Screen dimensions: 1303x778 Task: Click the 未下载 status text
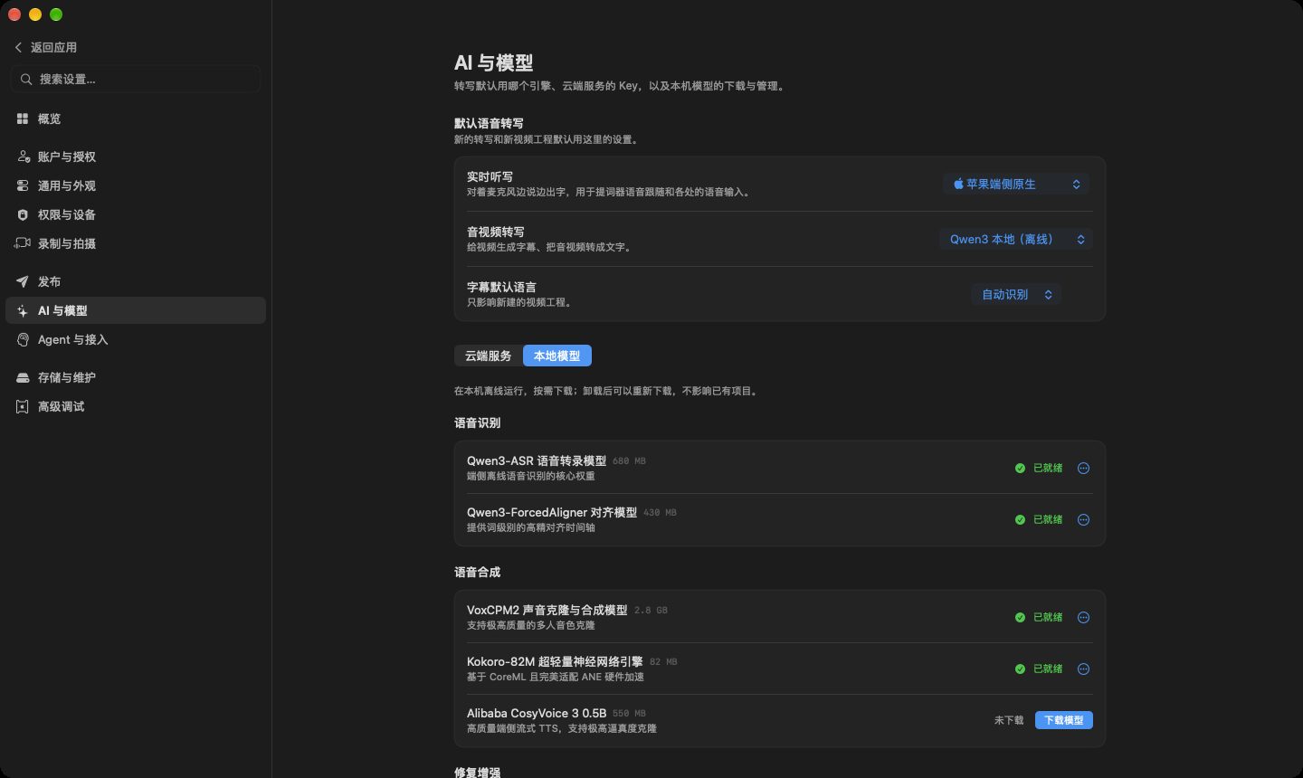[1009, 720]
